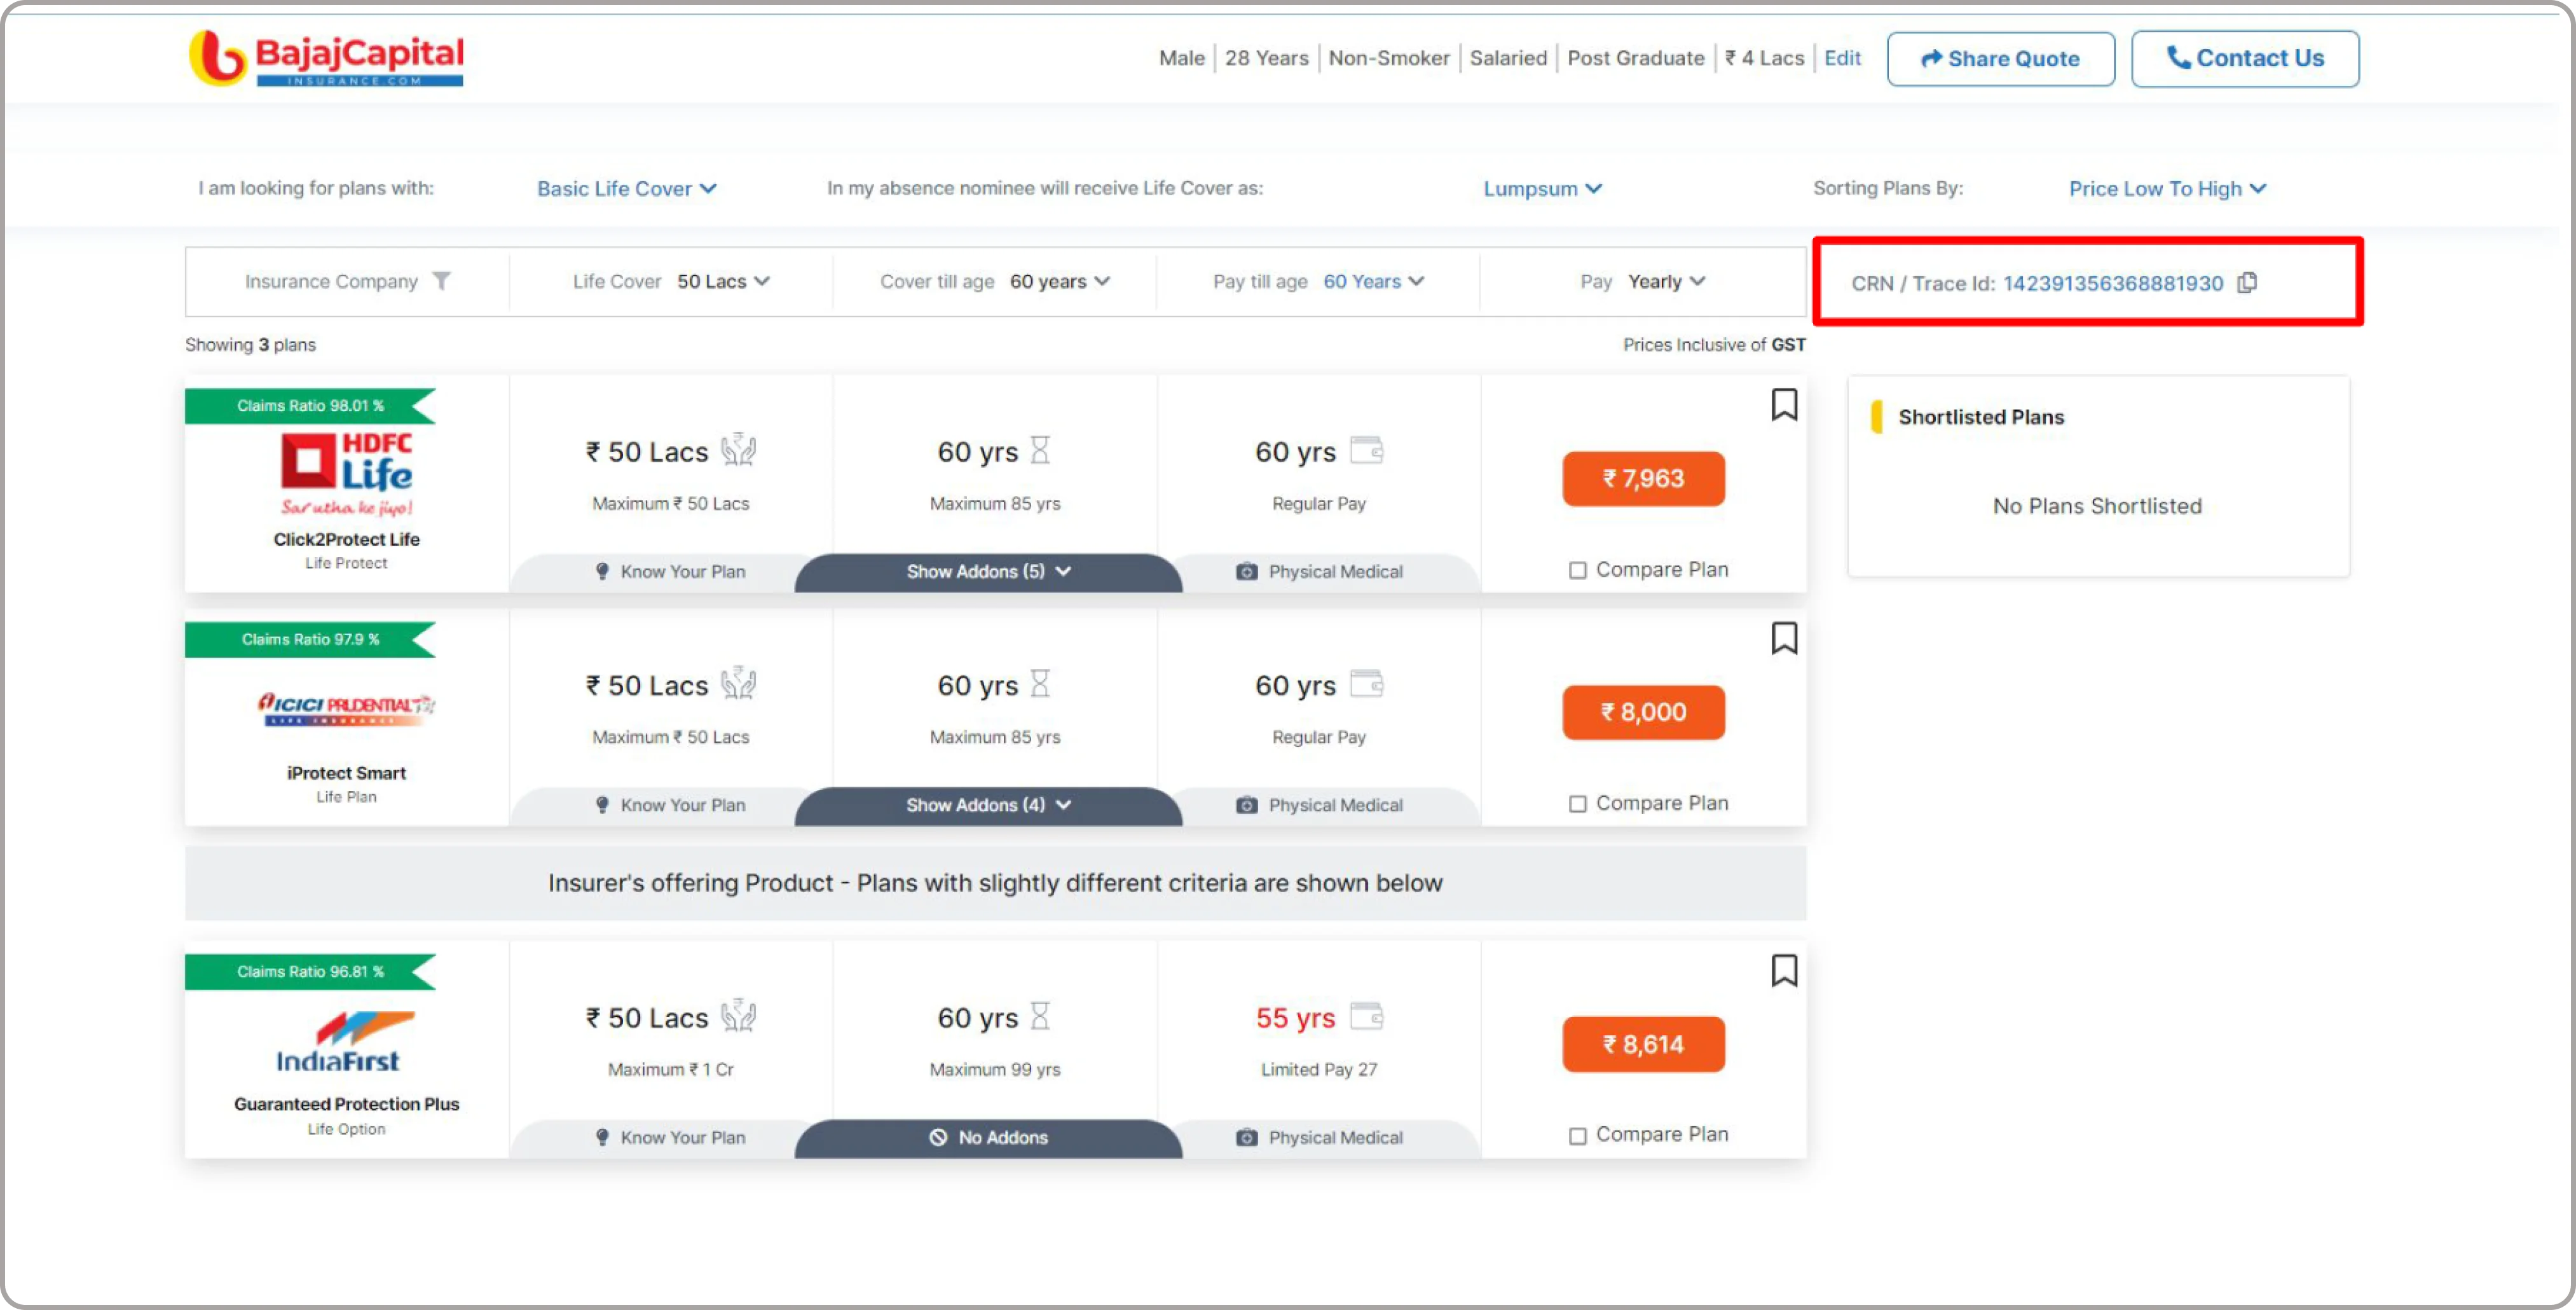
Task: Click the Trace Id number 142391356368881930
Action: point(2113,284)
